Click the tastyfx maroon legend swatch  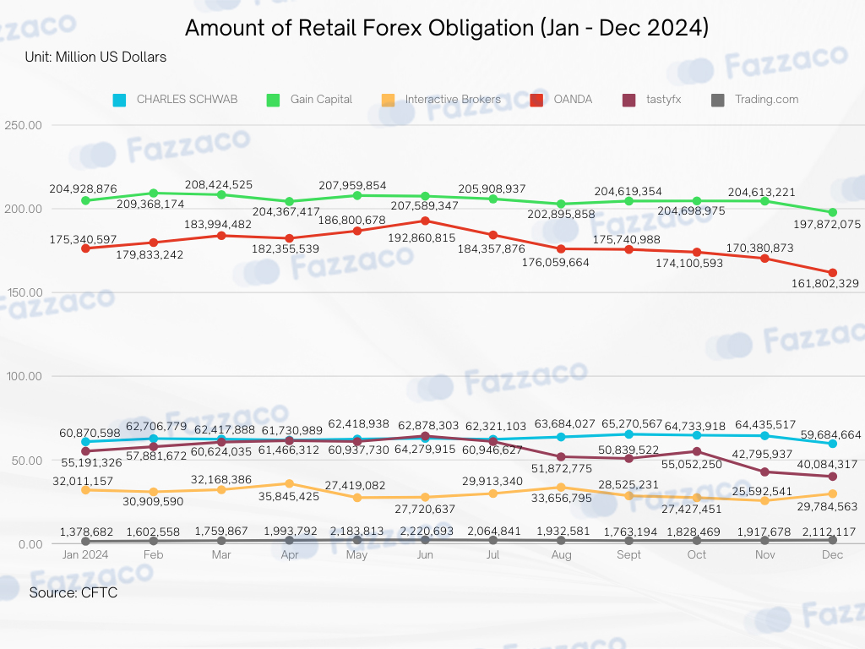(x=628, y=100)
